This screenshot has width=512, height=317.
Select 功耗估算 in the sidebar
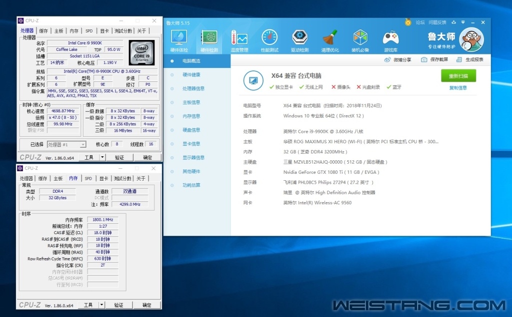197,185
